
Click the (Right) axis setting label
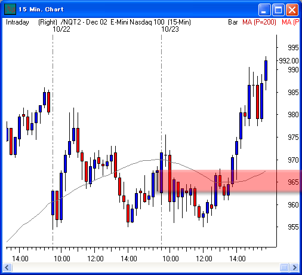click(x=48, y=22)
